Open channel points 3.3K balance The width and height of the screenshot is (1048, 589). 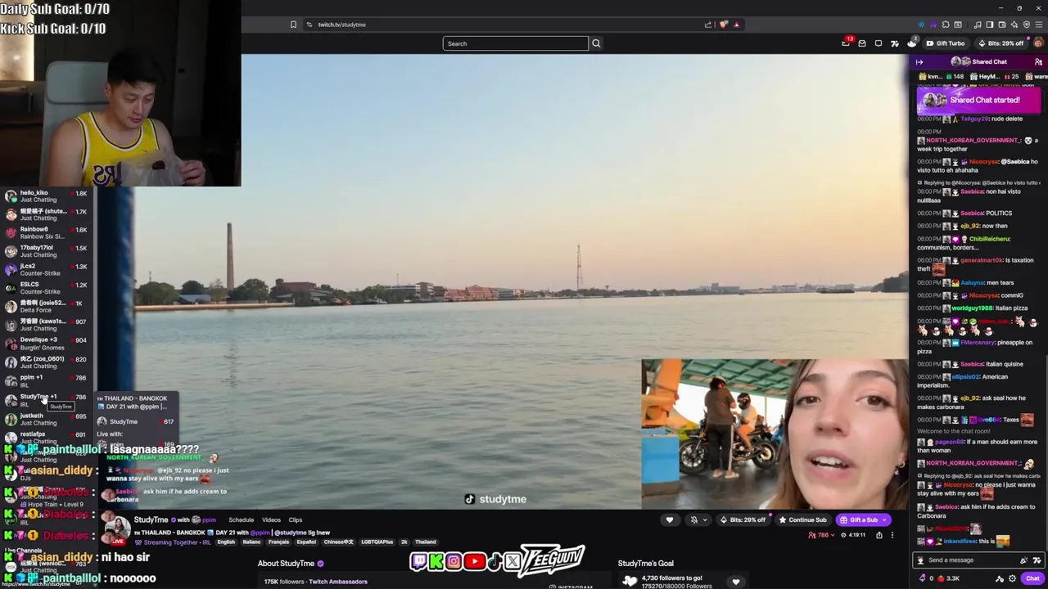(947, 578)
